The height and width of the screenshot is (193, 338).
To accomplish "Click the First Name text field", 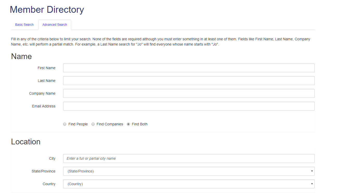I will coord(189,68).
